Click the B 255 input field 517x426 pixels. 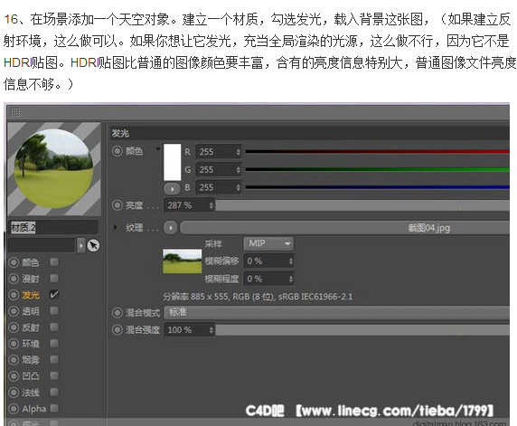coord(219,187)
